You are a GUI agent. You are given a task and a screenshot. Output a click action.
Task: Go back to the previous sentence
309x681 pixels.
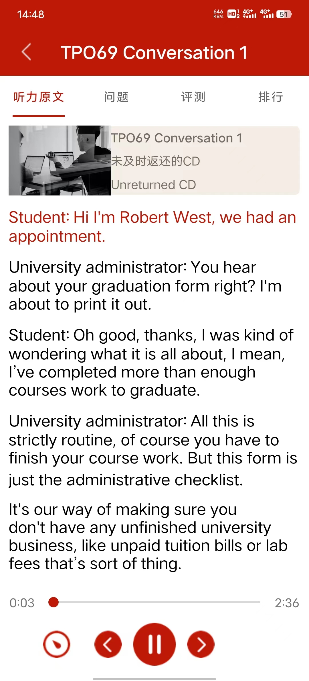[108, 644]
